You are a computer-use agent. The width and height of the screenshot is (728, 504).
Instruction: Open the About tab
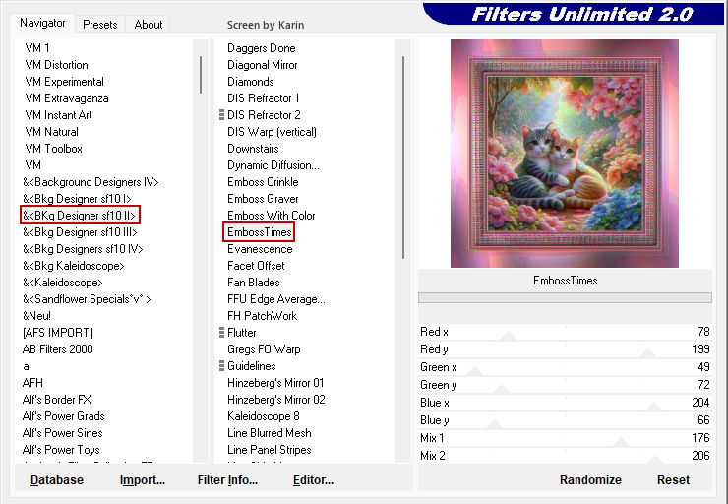click(149, 25)
